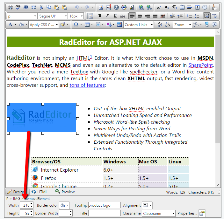Increase the Width value with stepper
The width and height of the screenshot is (224, 219).
(32, 204)
